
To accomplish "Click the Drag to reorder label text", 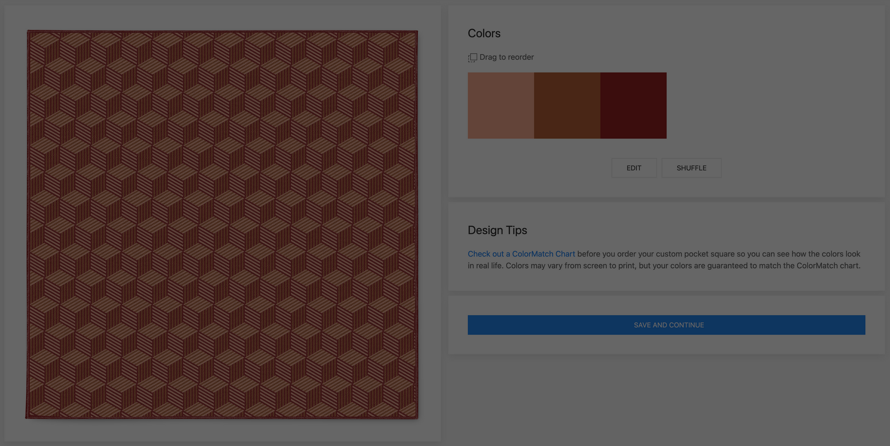I will [x=506, y=57].
